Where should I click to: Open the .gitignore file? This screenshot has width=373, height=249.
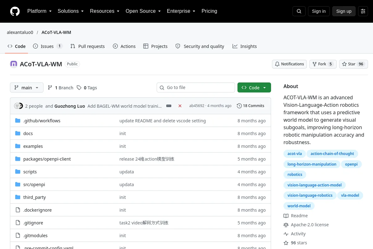[x=33, y=223]
